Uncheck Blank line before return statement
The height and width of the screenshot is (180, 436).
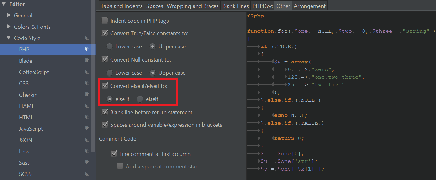point(105,112)
